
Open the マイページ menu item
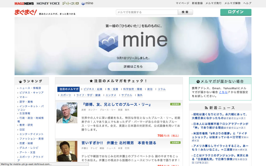coord(182,3)
